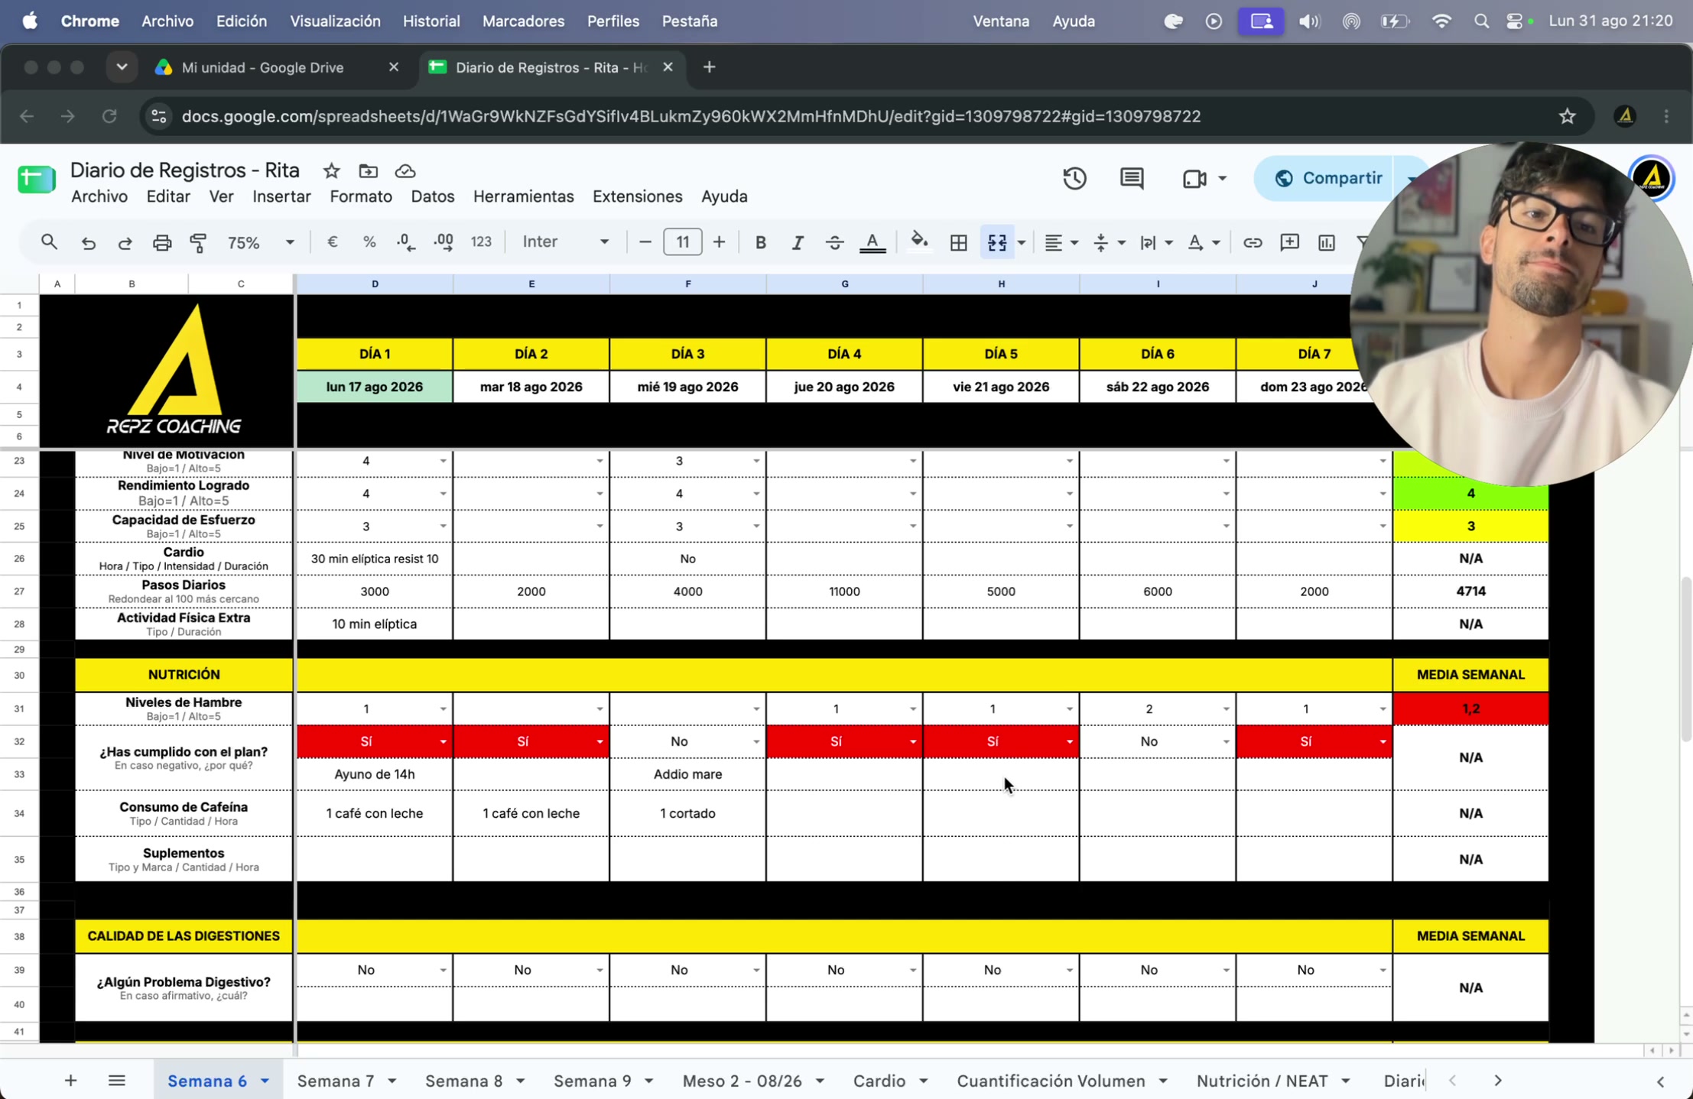Open digestive problem dropdown for Día 5
This screenshot has height=1099, width=1693.
(1069, 971)
